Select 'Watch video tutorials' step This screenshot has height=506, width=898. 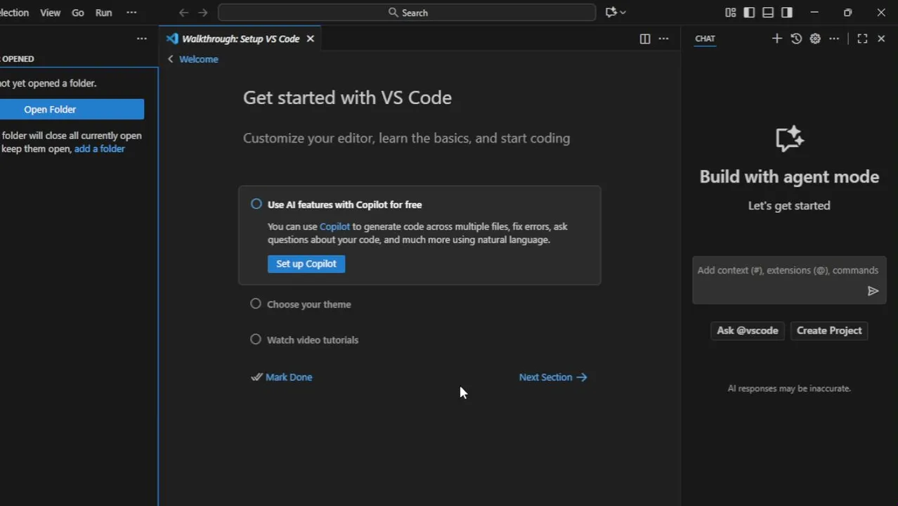(312, 340)
